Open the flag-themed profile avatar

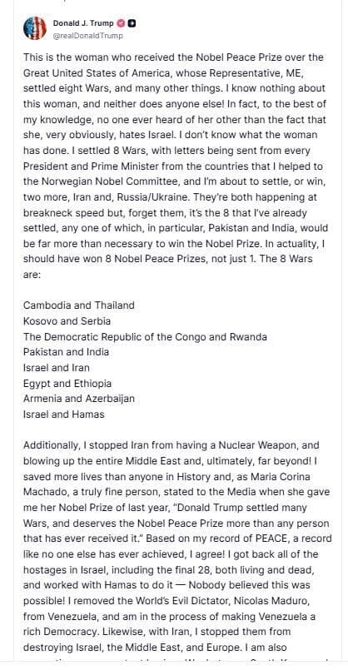tap(35, 28)
